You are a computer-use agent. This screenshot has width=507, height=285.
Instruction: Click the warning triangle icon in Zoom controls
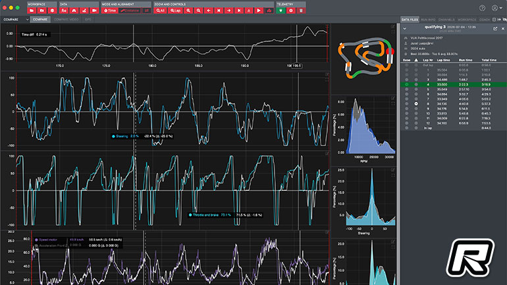[249, 11]
